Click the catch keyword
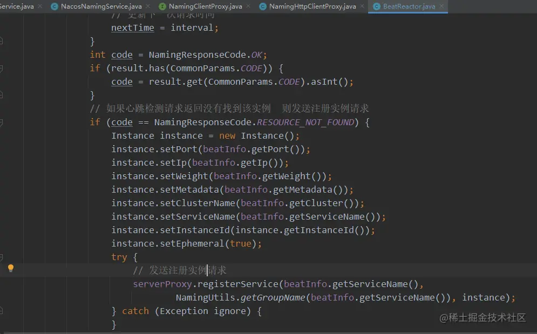This screenshot has width=537, height=334. [135, 311]
